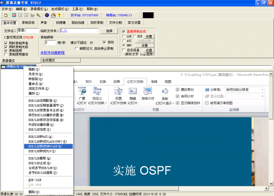
Task: Toggle 使用计时 checkbox in PowerPoint ribbon
Action: pos(178,96)
